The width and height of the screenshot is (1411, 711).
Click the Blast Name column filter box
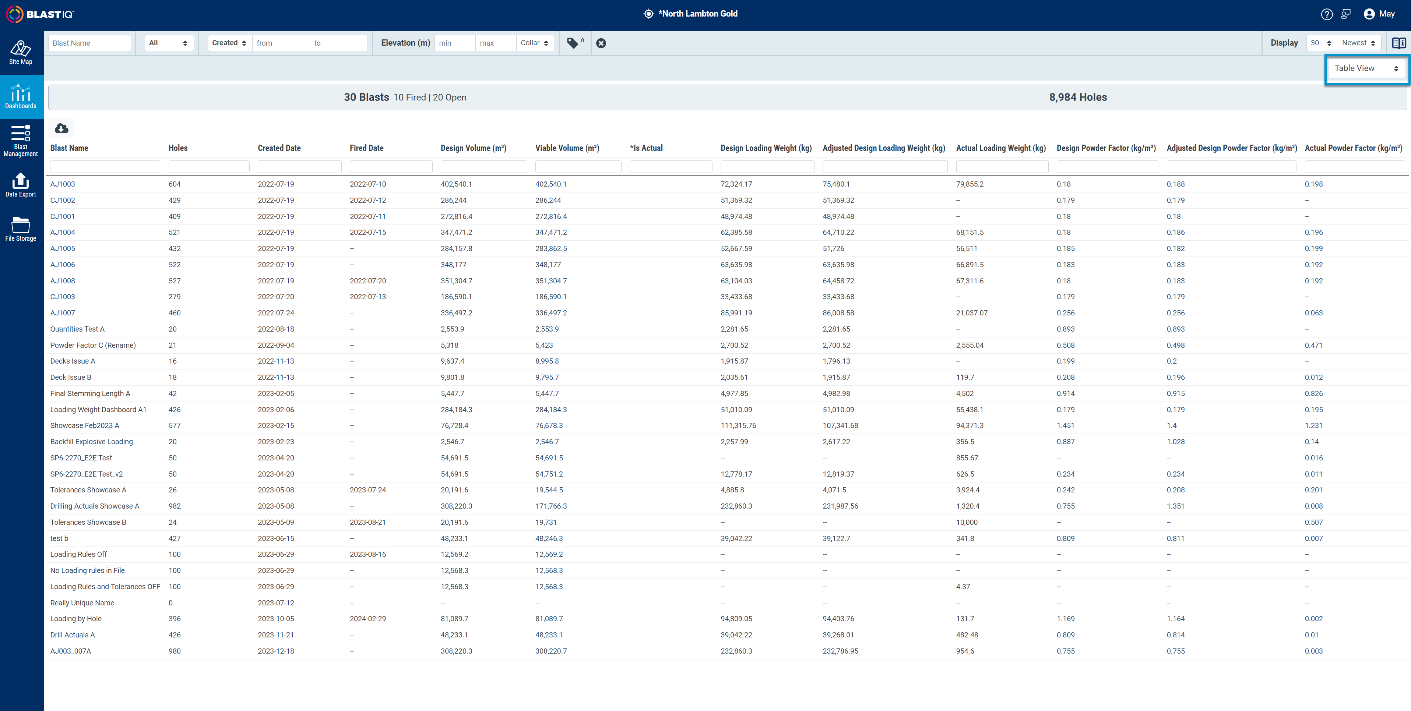pyautogui.click(x=105, y=166)
